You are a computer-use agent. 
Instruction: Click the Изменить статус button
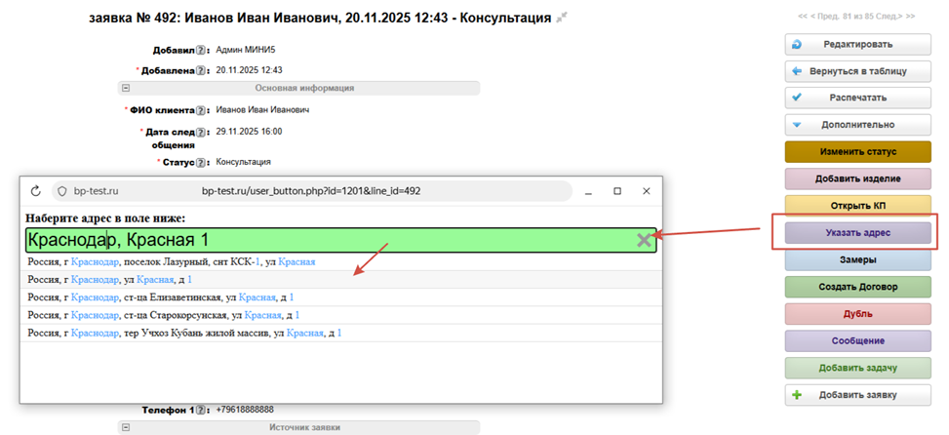point(857,152)
